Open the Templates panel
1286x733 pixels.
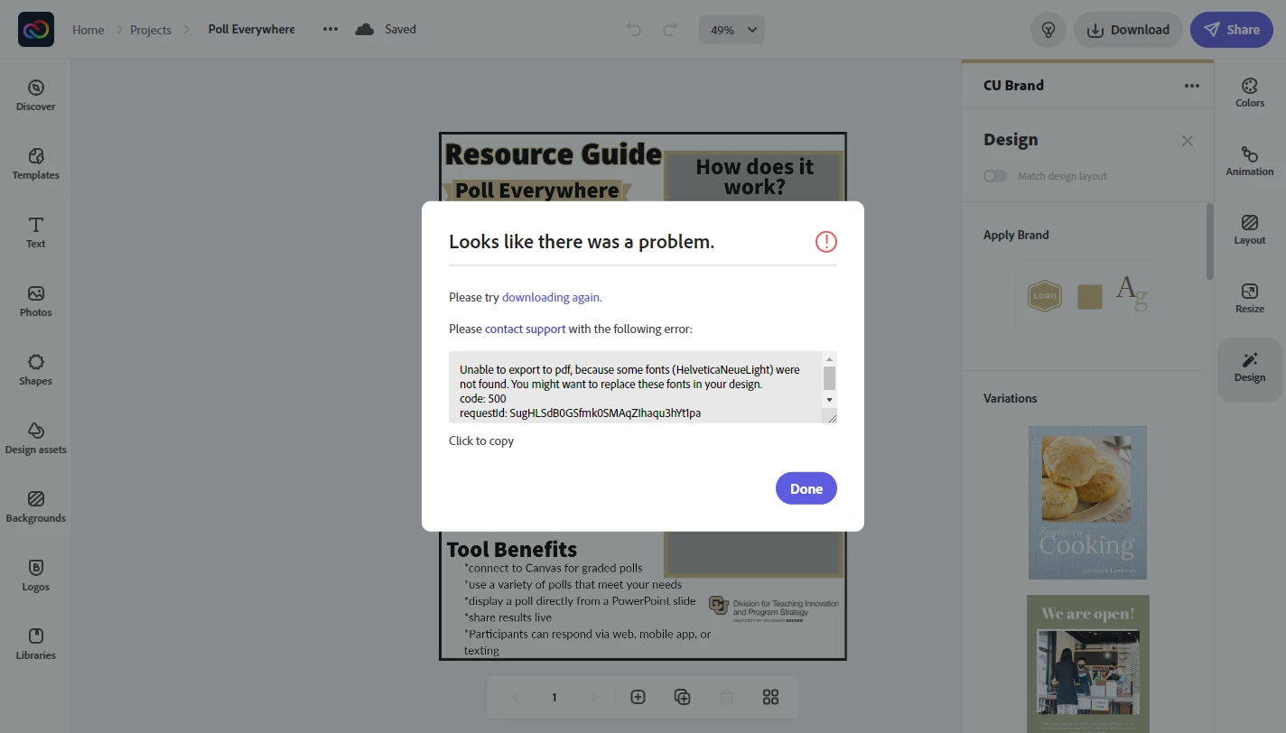pos(36,163)
